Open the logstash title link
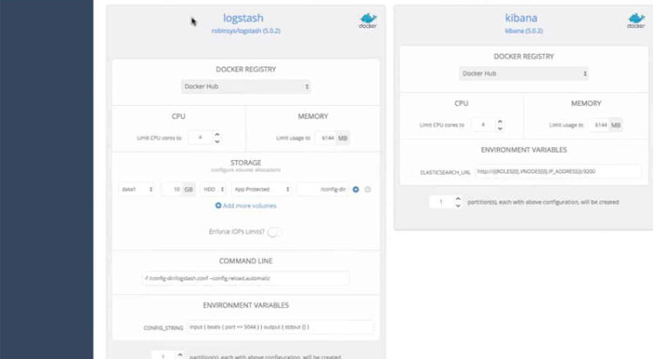 (243, 18)
